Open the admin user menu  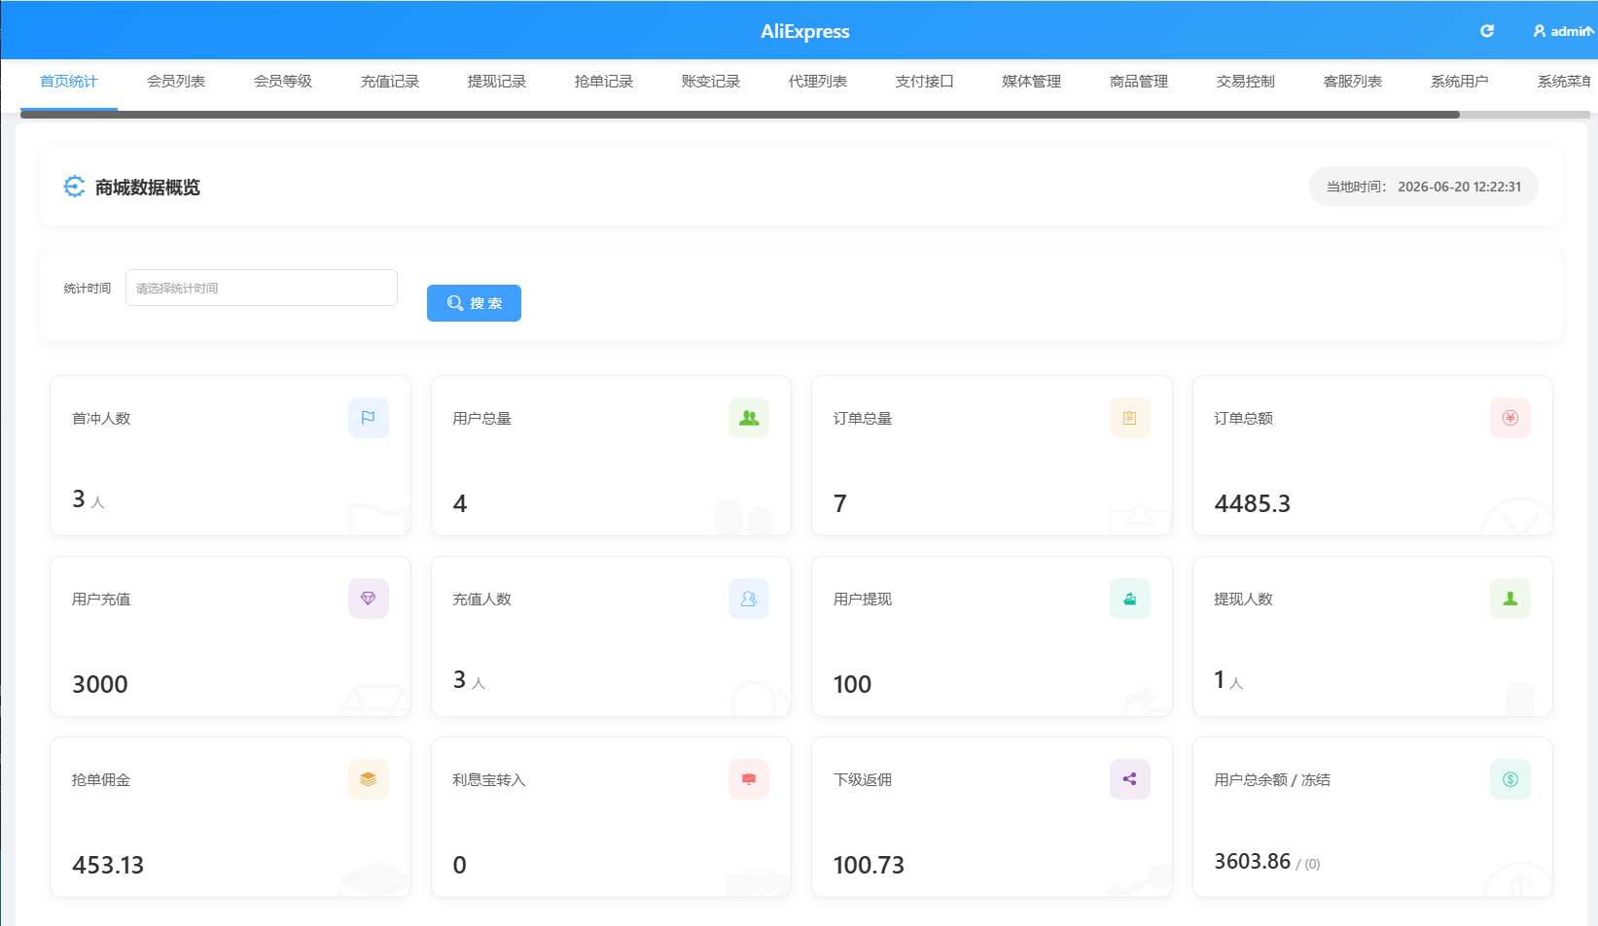point(1563,31)
